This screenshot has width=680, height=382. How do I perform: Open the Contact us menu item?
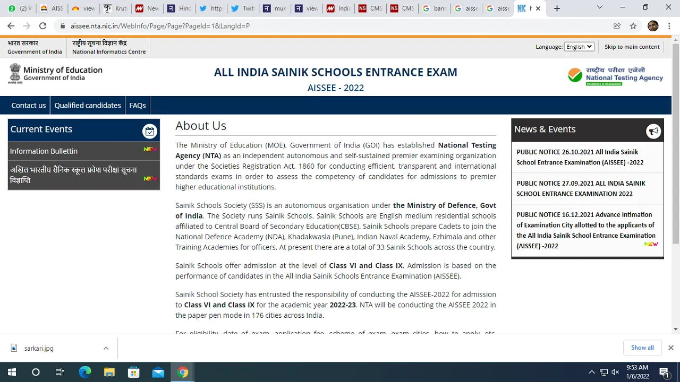(29, 105)
